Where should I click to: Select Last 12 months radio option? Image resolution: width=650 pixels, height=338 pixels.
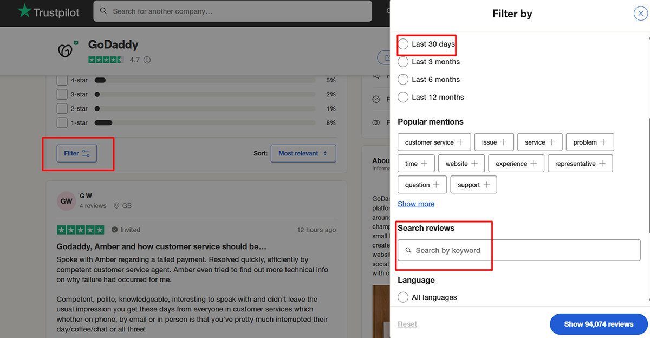[x=403, y=97]
